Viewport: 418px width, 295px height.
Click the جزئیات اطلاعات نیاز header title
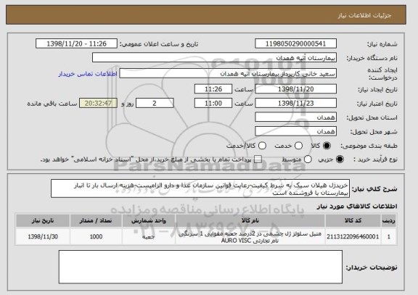click(x=364, y=15)
